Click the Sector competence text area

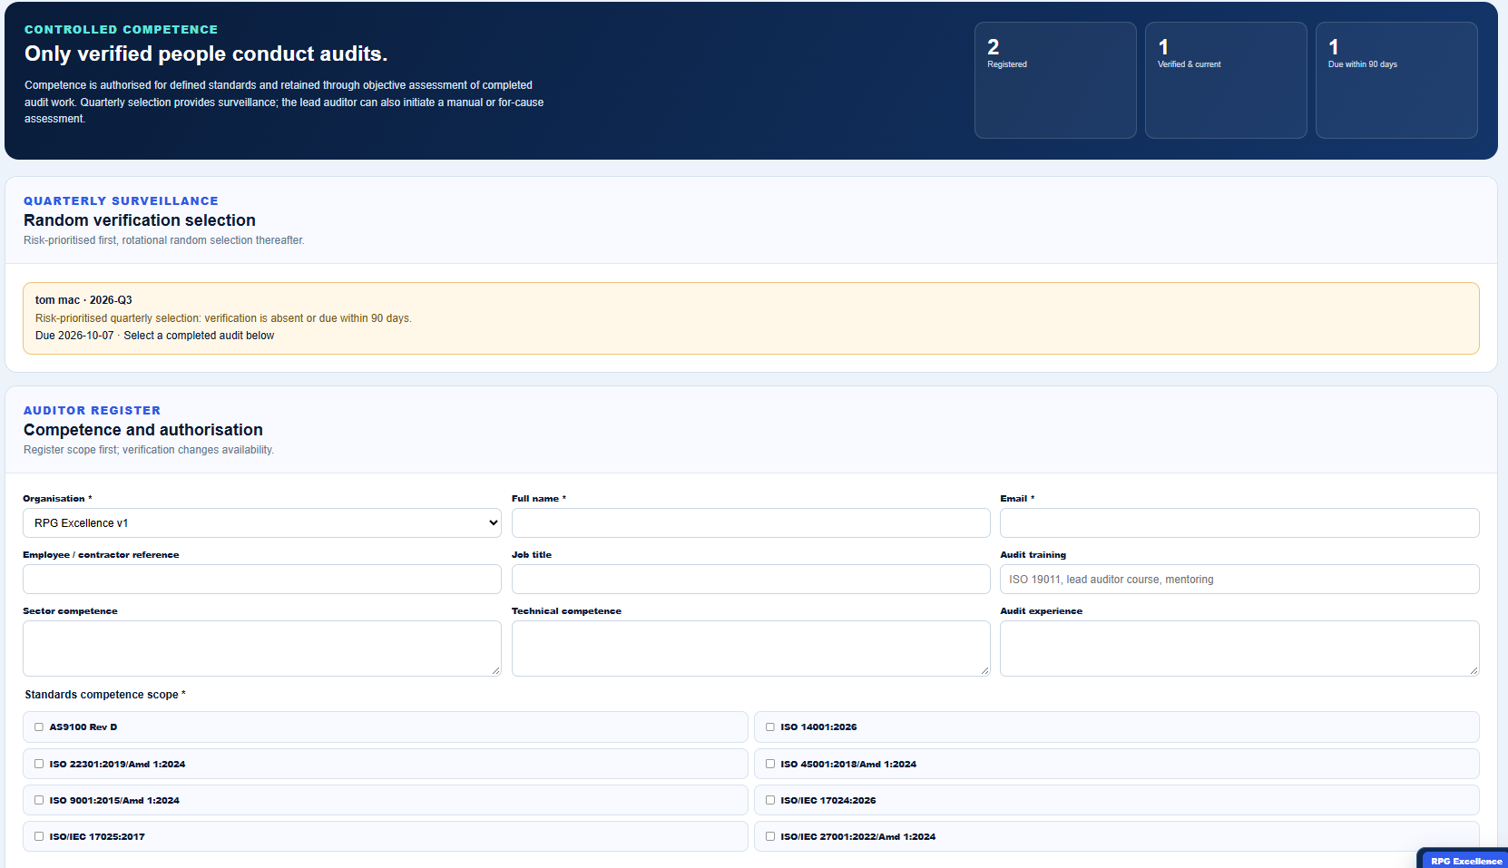tap(262, 649)
